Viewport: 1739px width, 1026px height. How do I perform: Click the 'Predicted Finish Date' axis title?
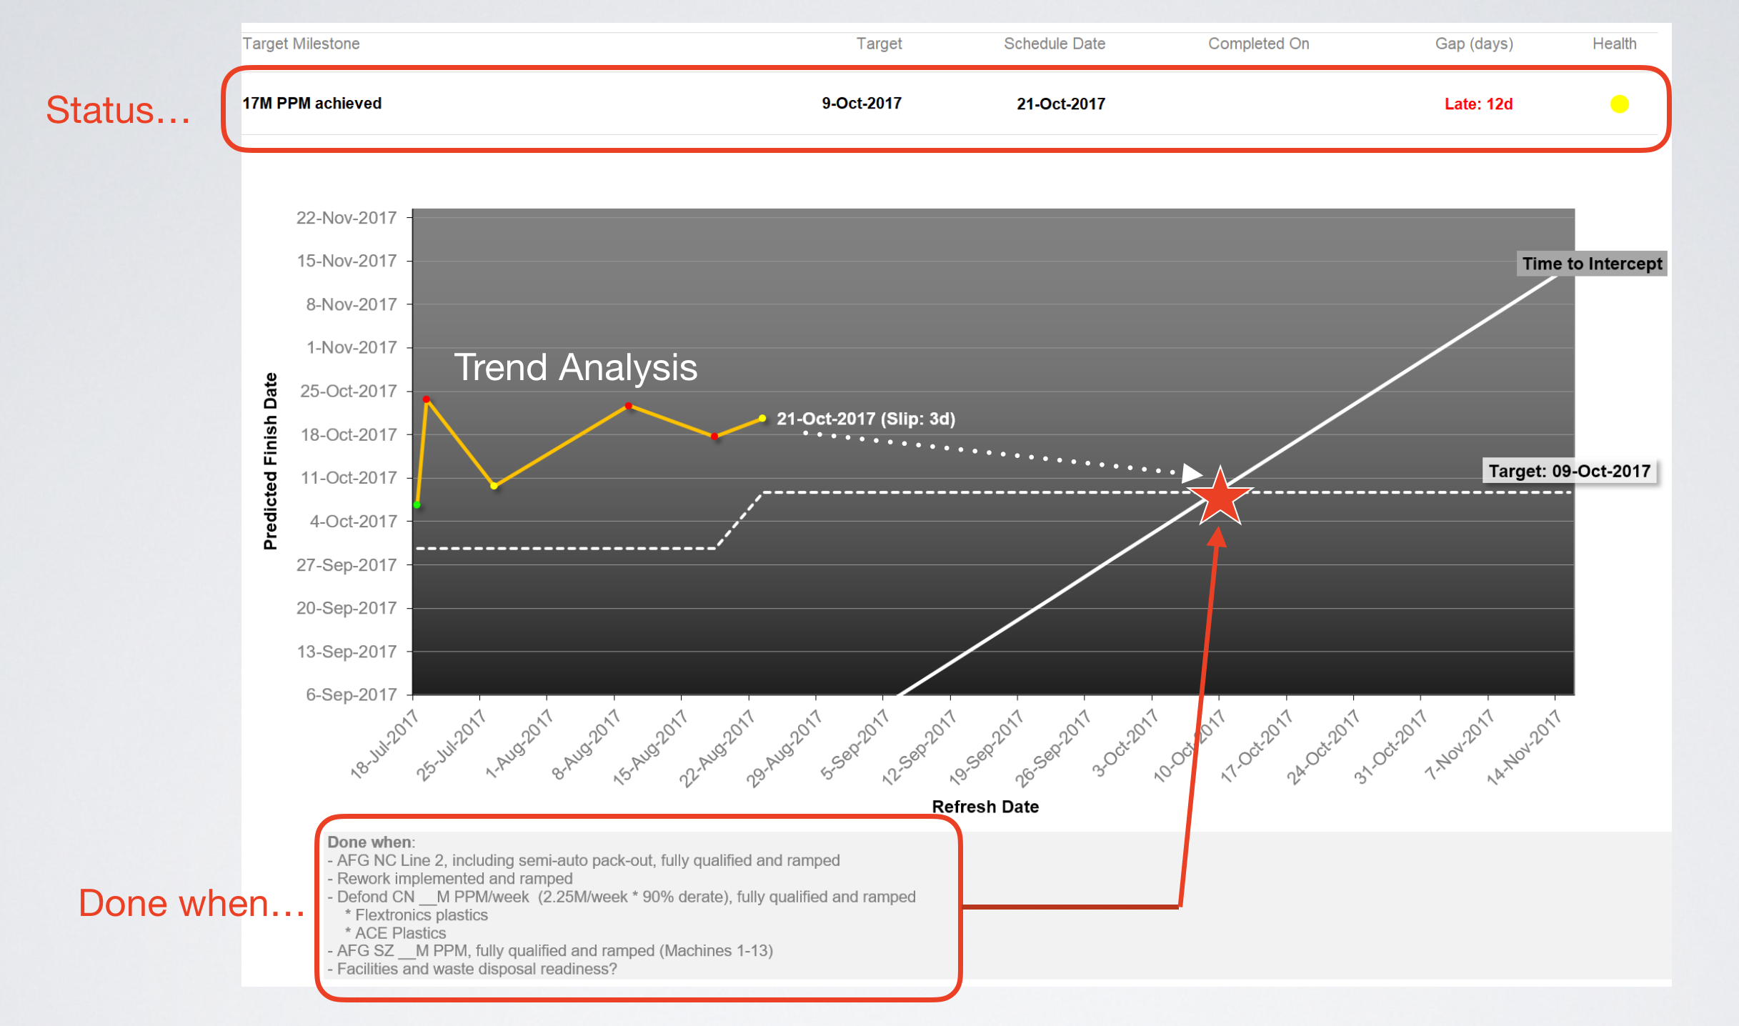(270, 462)
